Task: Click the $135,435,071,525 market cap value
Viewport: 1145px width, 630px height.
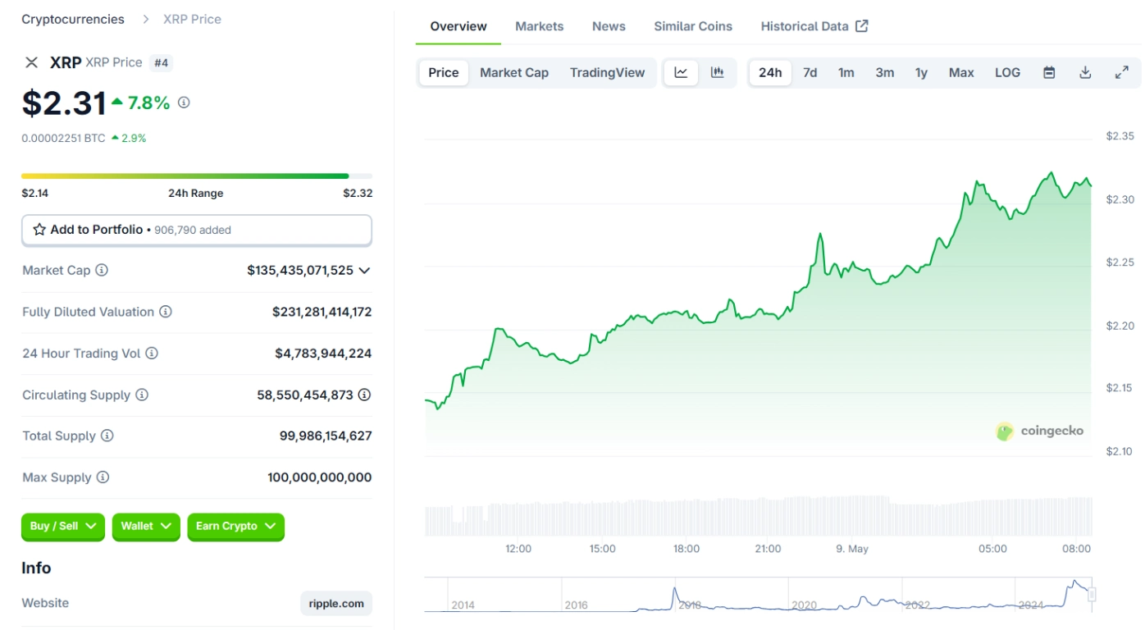Action: (300, 270)
